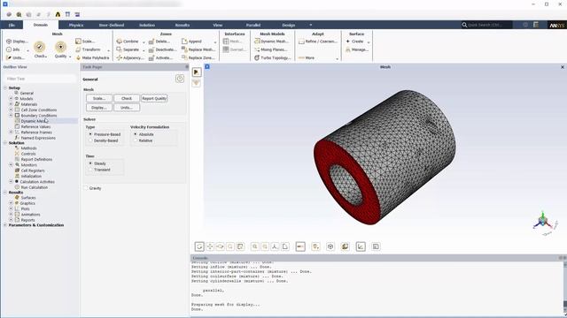Expand Calculation Activities tree node
567x318 pixels.
(x=11, y=182)
